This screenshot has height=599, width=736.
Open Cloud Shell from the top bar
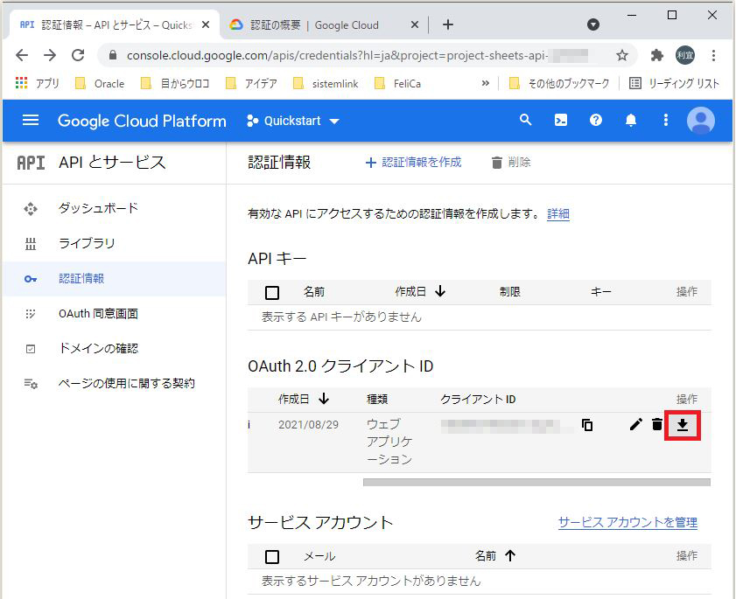(561, 120)
